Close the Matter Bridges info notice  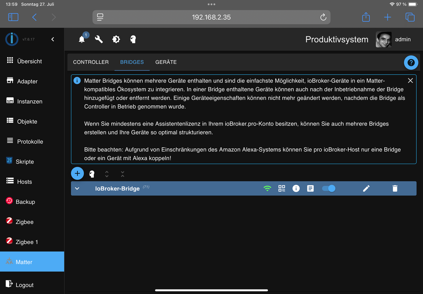[410, 81]
